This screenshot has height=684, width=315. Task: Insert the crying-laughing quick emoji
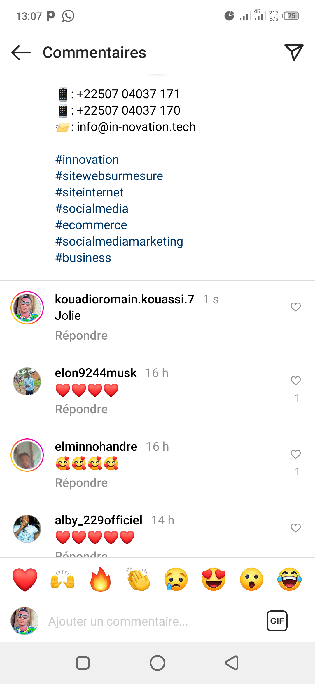[x=289, y=579]
